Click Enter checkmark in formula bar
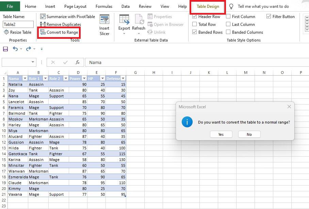Viewport: 309px width, 209px height. coord(65,62)
